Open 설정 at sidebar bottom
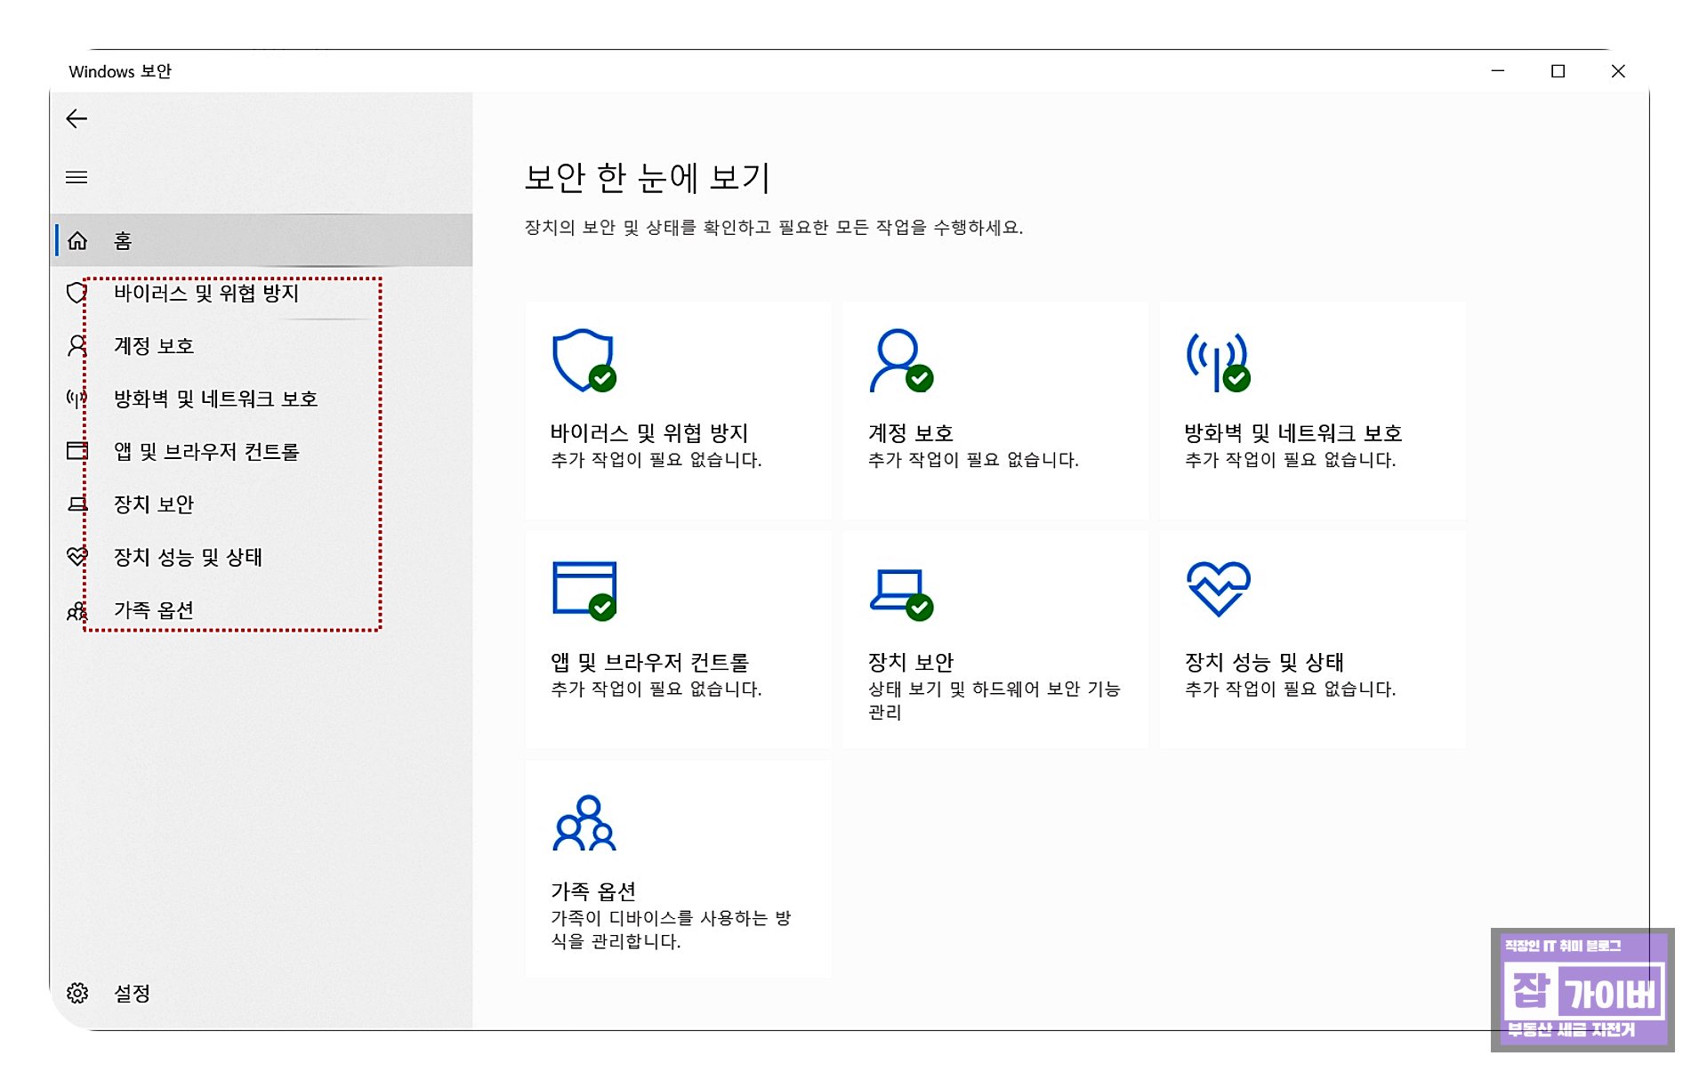Viewport: 1699px width, 1080px height. (262, 993)
